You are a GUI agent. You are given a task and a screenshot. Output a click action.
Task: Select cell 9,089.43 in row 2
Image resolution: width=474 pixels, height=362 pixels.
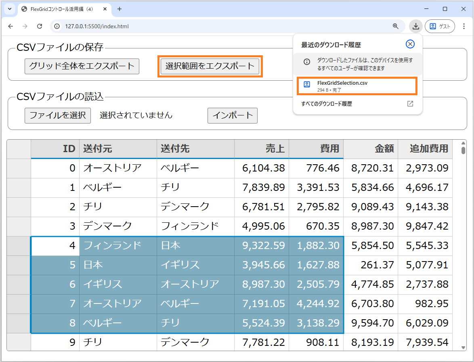pos(371,207)
